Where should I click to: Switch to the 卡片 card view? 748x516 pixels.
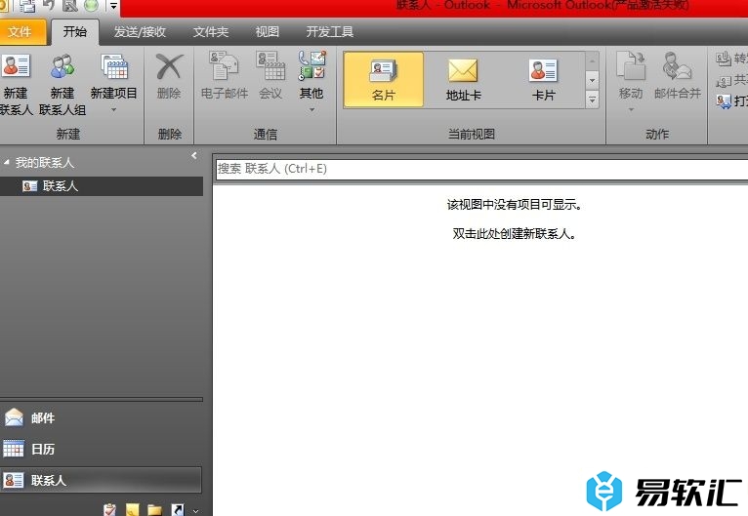tap(543, 80)
